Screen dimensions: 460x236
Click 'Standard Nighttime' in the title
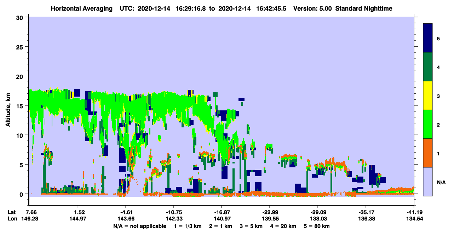pyautogui.click(x=363, y=8)
